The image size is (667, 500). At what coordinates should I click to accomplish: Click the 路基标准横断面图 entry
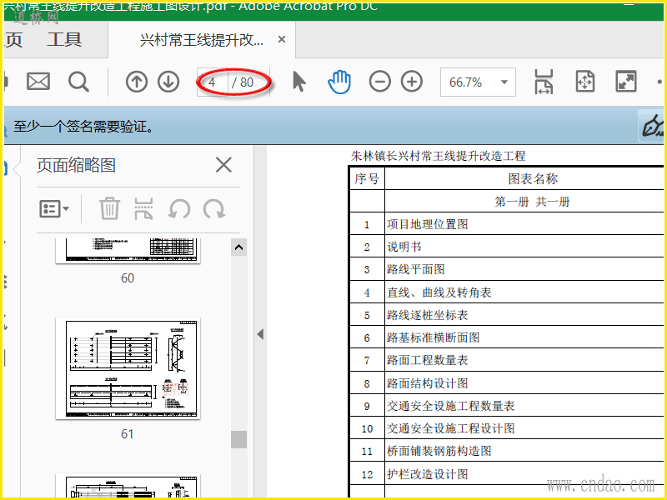click(433, 337)
